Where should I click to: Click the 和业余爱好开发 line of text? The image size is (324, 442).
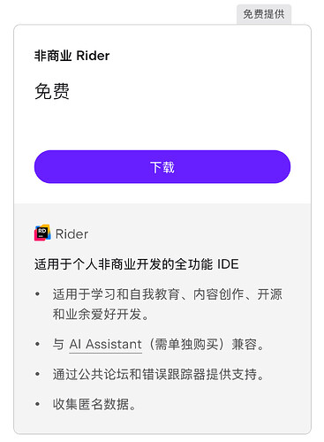point(101,314)
